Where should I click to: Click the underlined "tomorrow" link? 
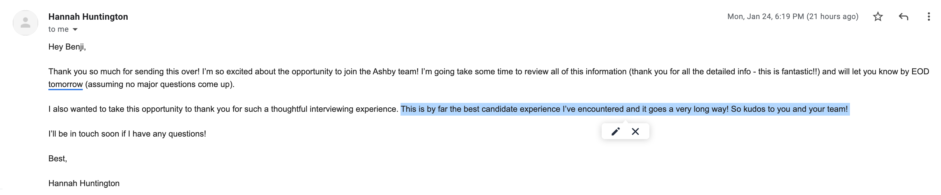click(65, 84)
